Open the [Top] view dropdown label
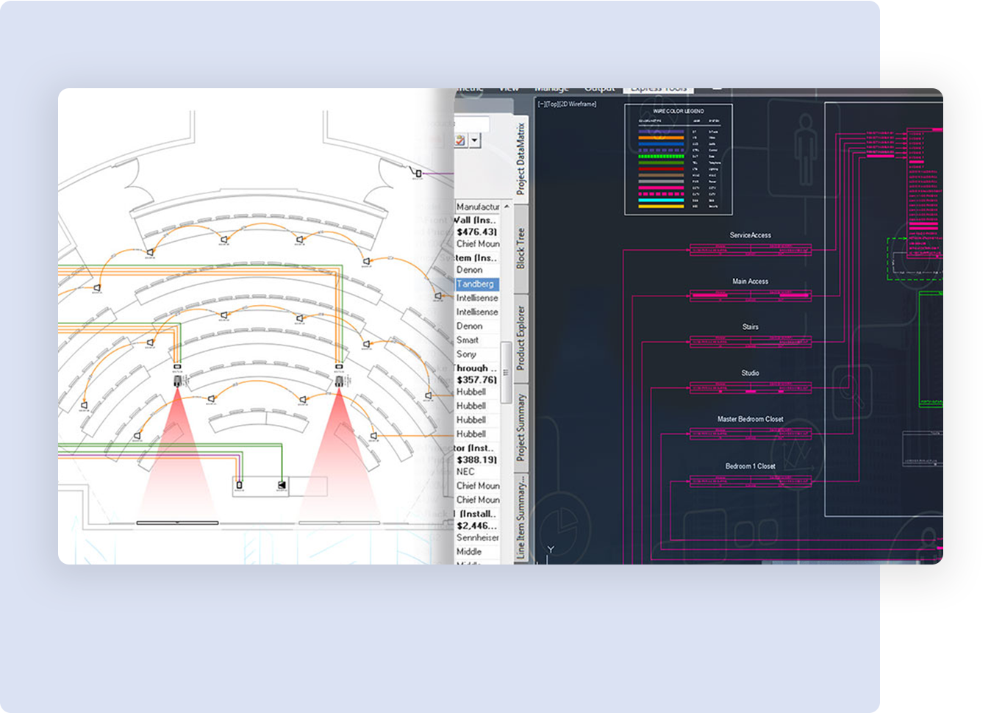Image resolution: width=991 pixels, height=713 pixels. click(554, 104)
